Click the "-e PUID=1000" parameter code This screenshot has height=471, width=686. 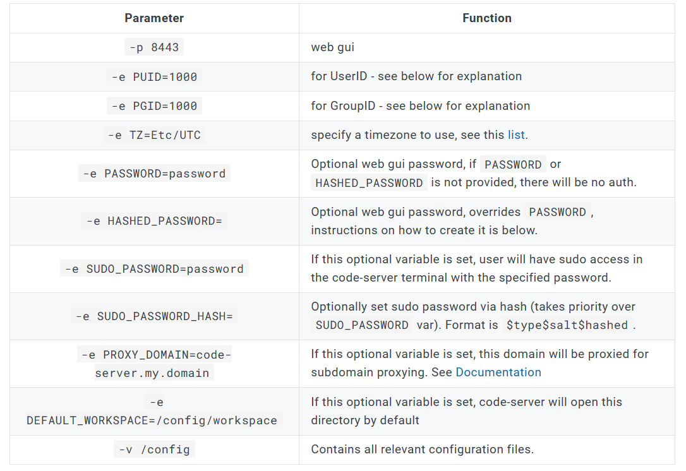tap(154, 77)
